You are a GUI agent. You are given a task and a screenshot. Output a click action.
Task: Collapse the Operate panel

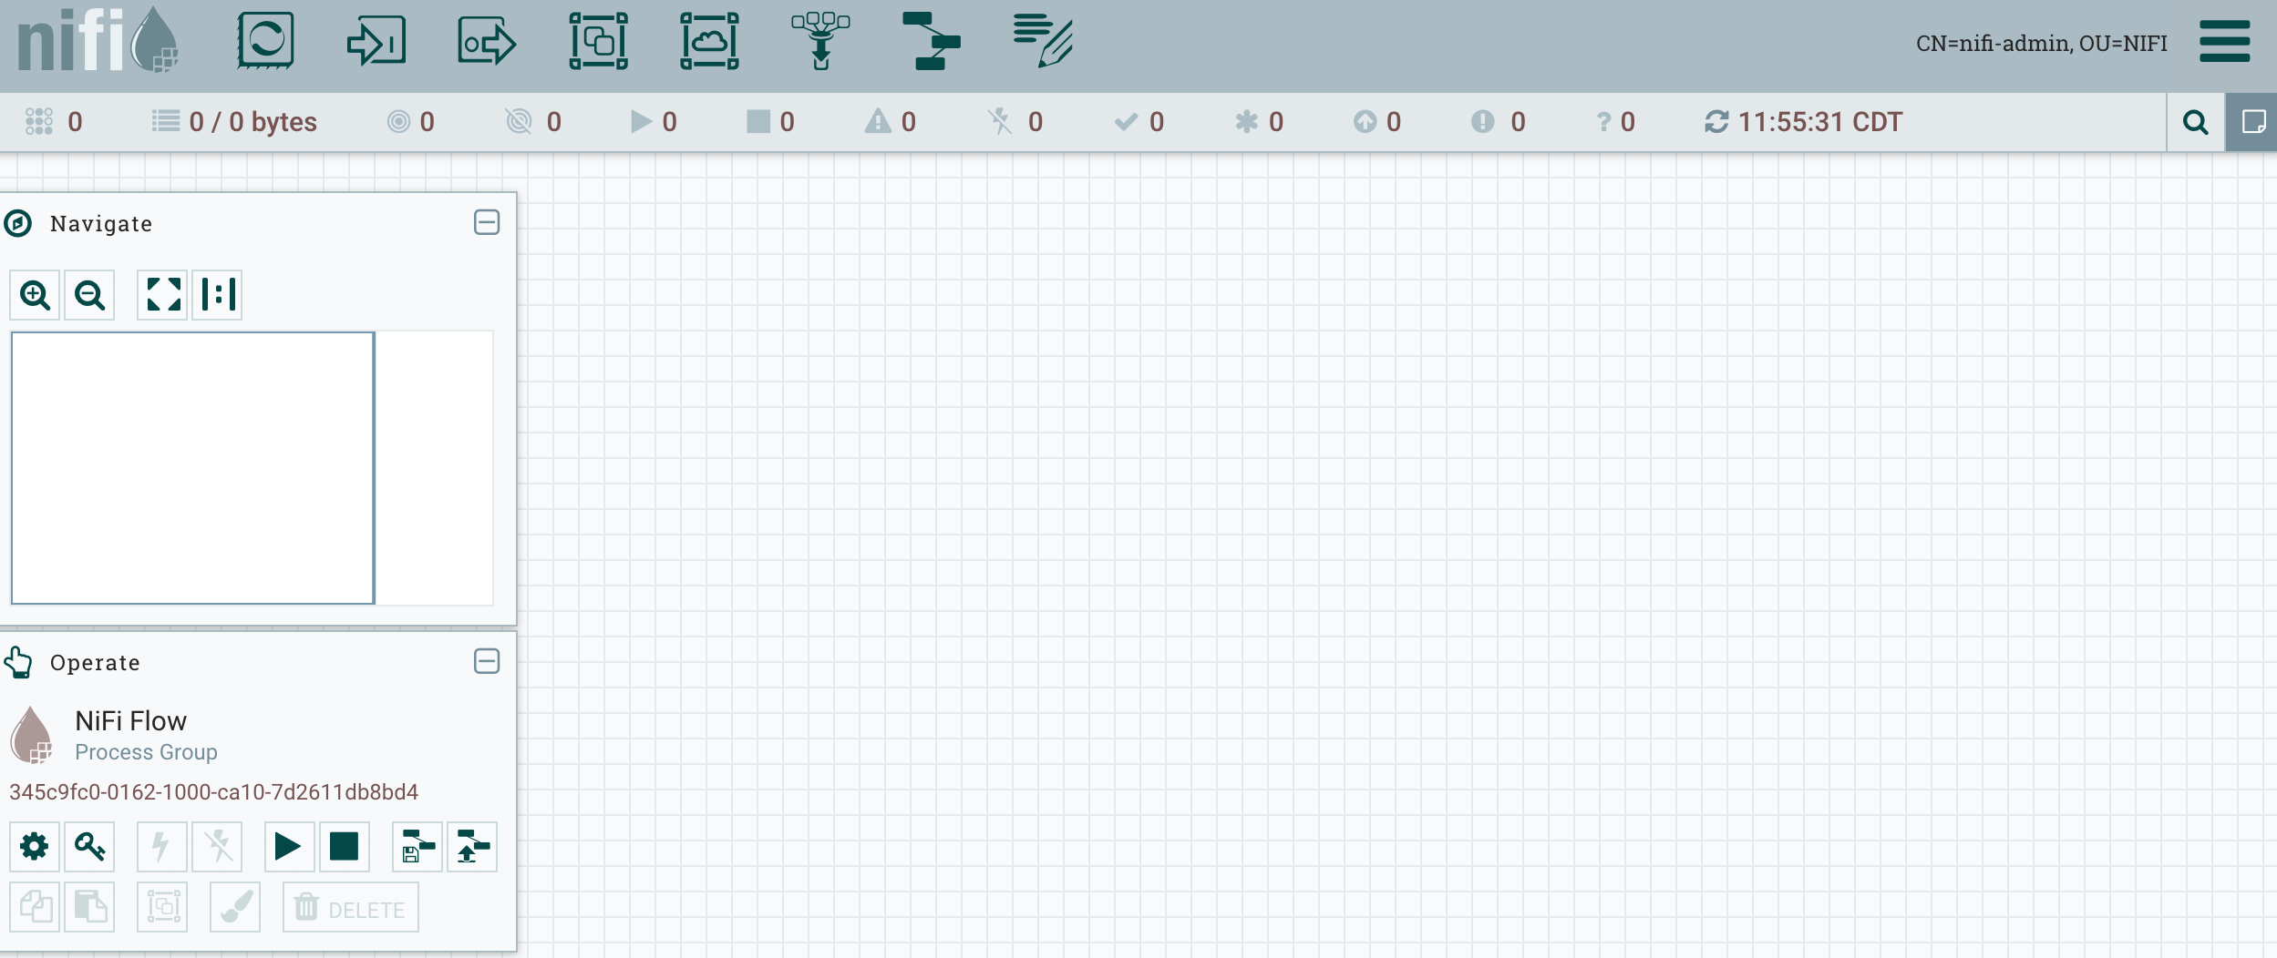(487, 661)
